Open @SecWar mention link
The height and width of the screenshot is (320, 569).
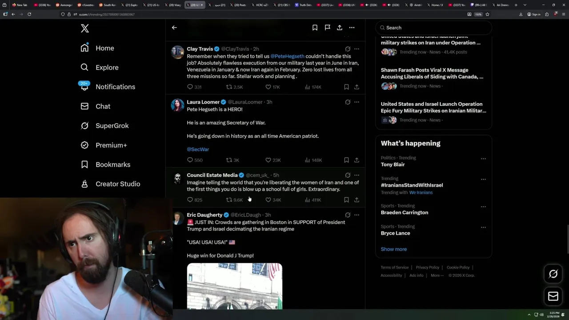tap(198, 149)
